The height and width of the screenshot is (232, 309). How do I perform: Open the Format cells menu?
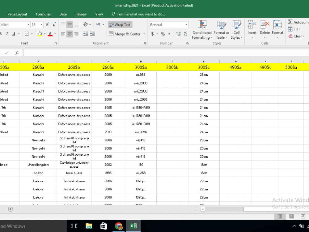277,29
